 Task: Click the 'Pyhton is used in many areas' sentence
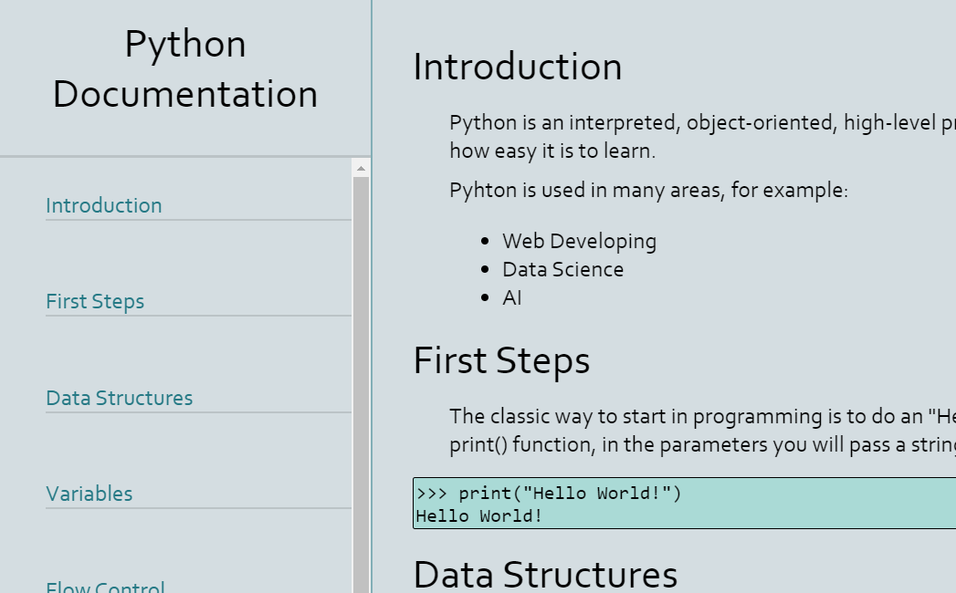[x=648, y=190]
